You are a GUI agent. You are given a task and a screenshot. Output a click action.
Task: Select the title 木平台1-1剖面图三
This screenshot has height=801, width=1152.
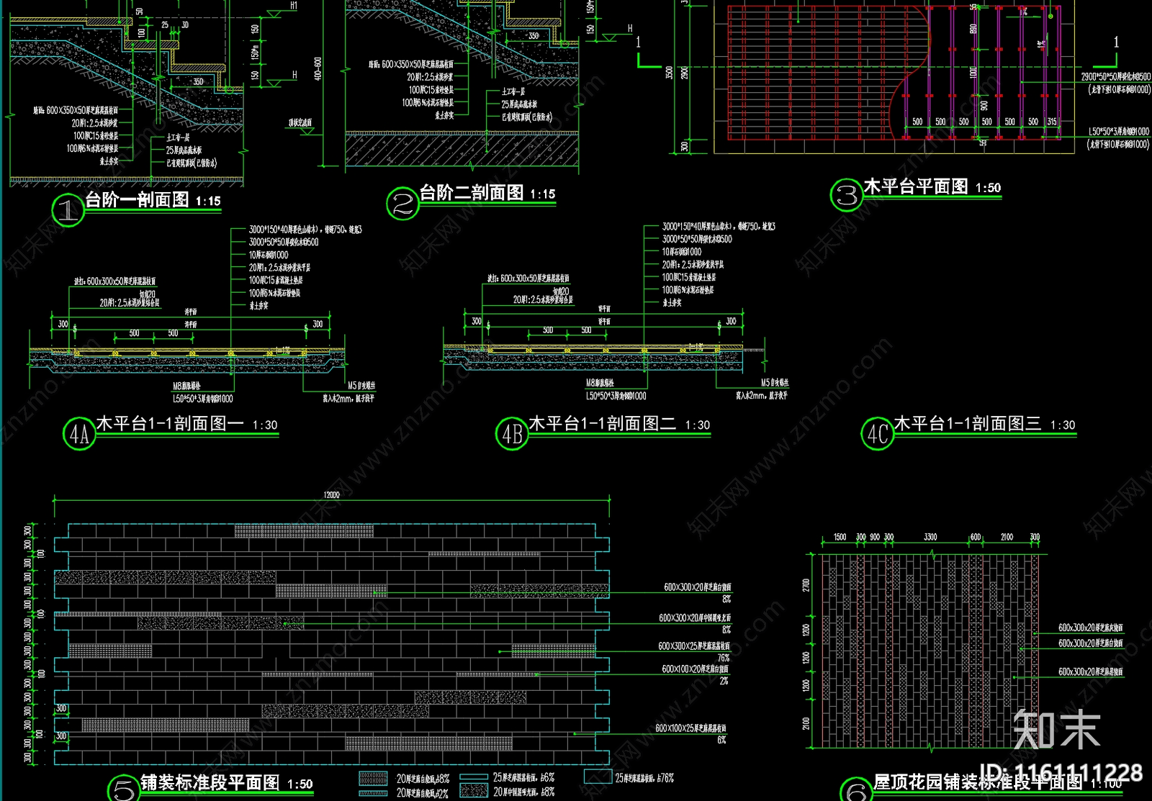coord(967,424)
